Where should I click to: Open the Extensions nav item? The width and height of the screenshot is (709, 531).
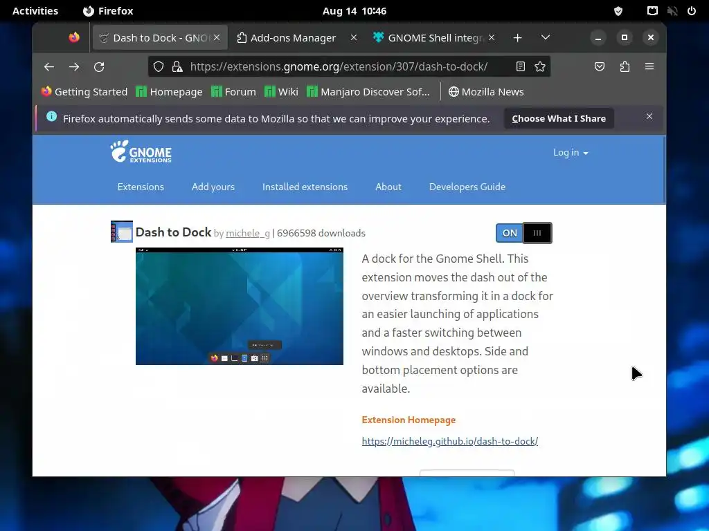pos(141,187)
